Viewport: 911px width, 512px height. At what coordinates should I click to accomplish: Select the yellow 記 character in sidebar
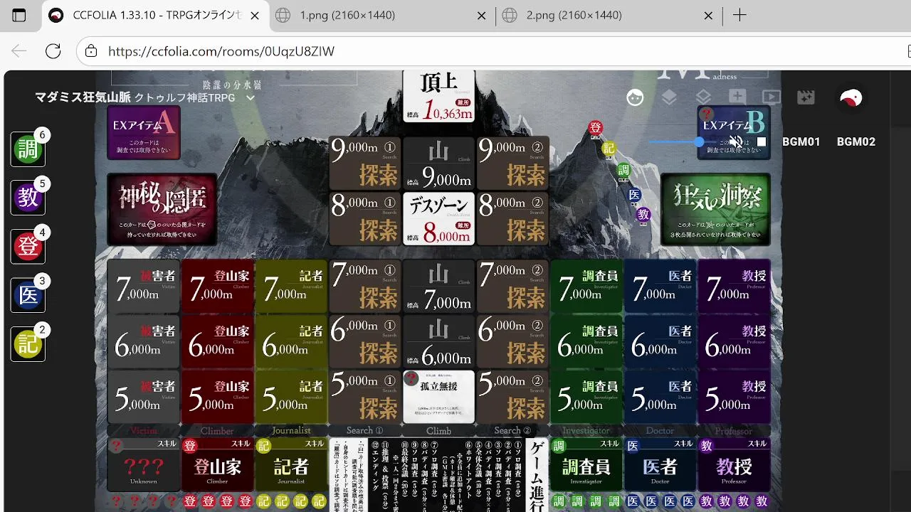tap(28, 343)
